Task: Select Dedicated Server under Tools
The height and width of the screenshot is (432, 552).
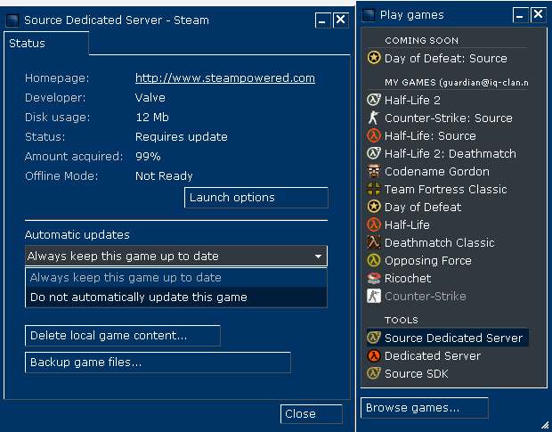Action: pyautogui.click(x=447, y=355)
